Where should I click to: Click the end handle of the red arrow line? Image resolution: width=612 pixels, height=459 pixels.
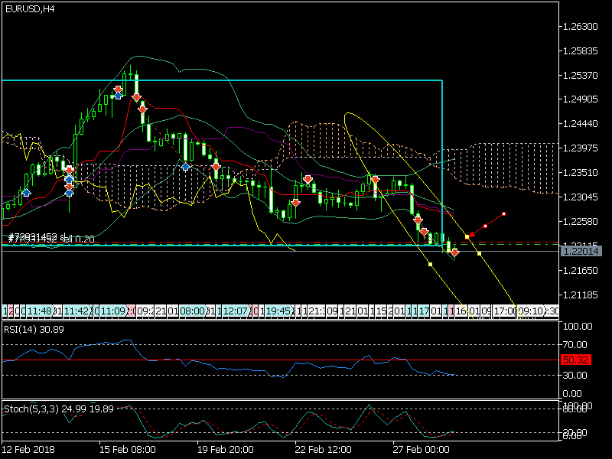[504, 214]
